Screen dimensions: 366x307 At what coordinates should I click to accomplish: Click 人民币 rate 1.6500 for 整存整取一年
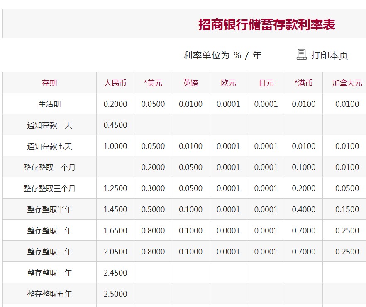[x=115, y=230]
